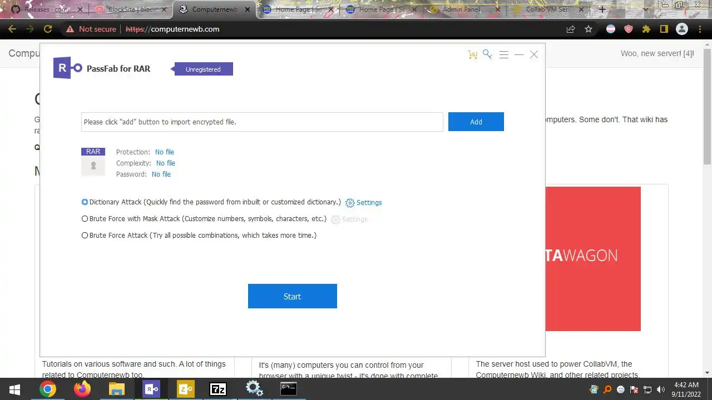The image size is (712, 400).
Task: Open the PassFab hamburger menu
Action: [504, 54]
